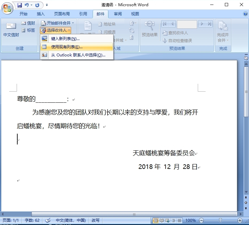Go to previous record
Viewport: 249px width, 225px height.
pyautogui.click(x=172, y=24)
